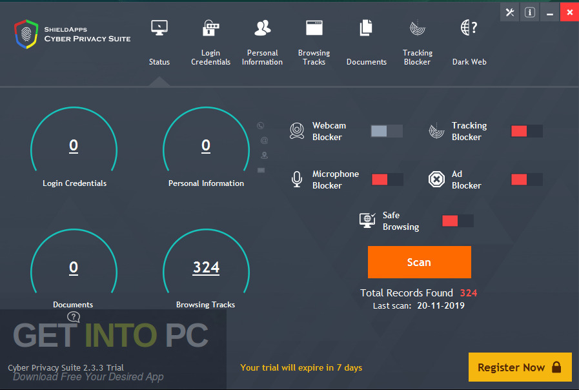The height and width of the screenshot is (390, 579).
Task: Click Tracking Blocker radar icon beside its toggle
Action: point(436,130)
